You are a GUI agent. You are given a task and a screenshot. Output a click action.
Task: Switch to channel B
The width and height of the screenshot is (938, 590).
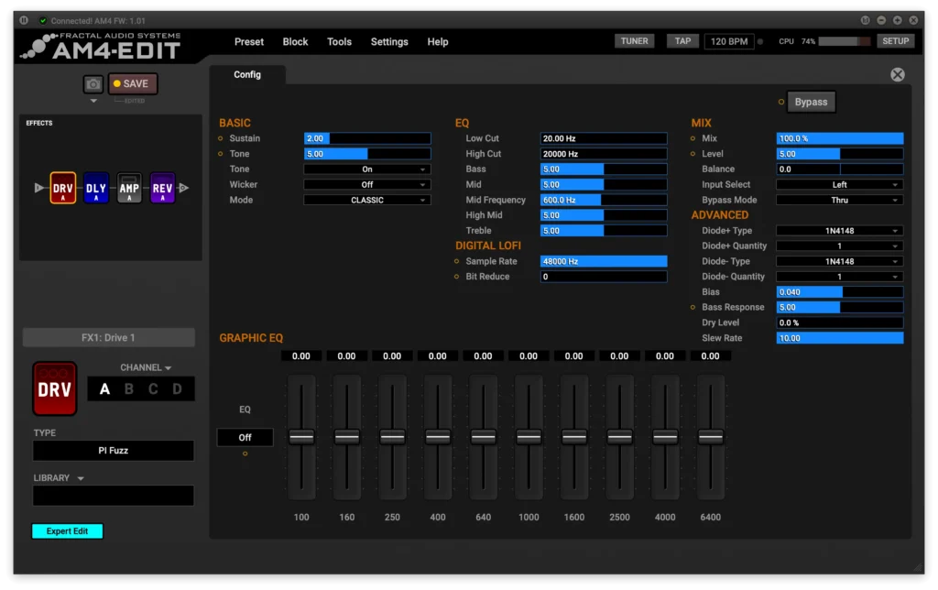tap(129, 389)
